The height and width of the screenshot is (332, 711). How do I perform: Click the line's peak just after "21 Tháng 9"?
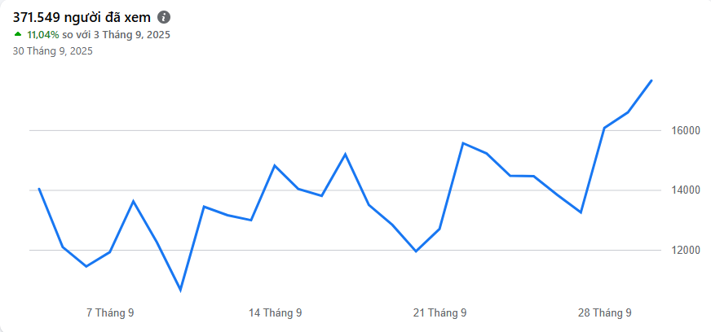463,143
